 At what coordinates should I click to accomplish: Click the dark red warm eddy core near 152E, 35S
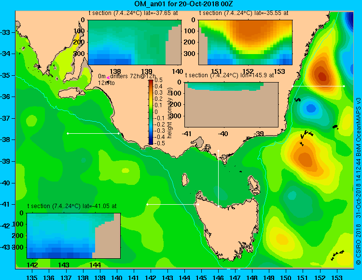pyautogui.click(x=322, y=76)
